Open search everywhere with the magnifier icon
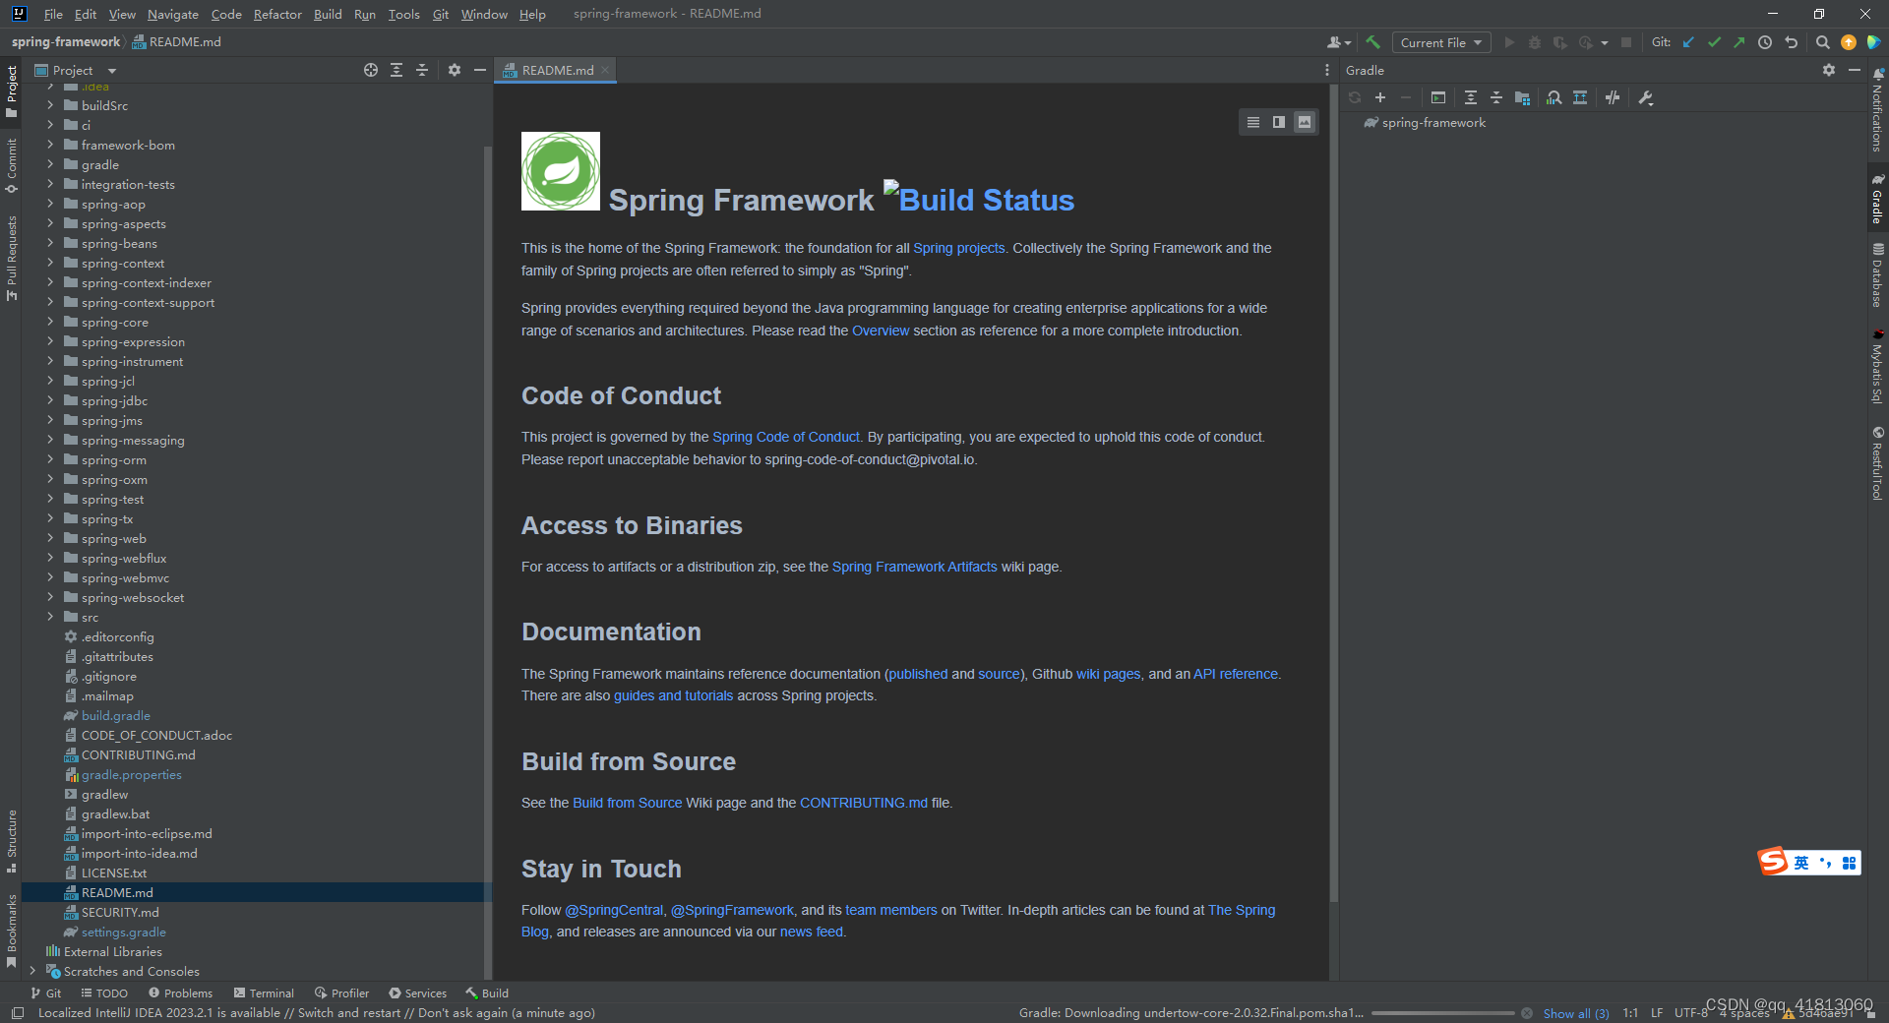This screenshot has width=1889, height=1023. tap(1823, 42)
